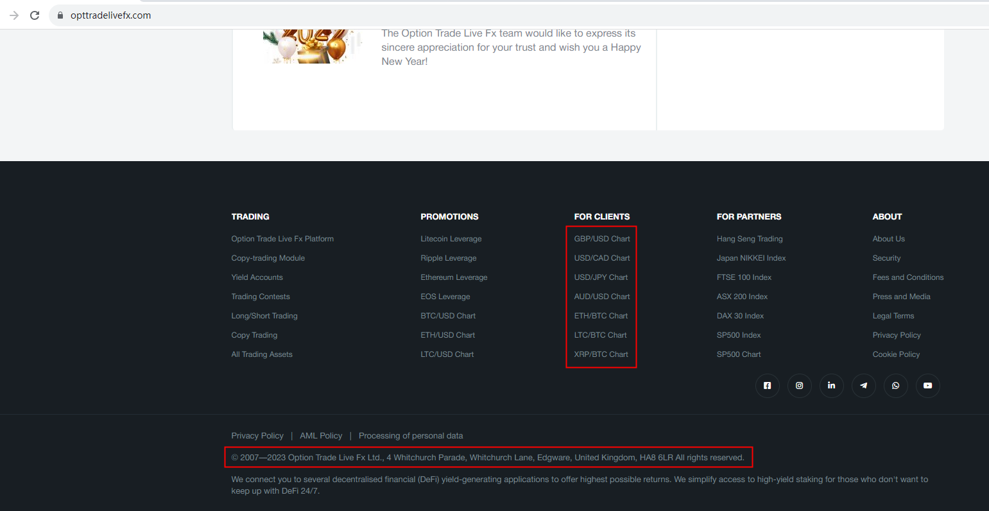Open the Cookie Policy link

tap(897, 354)
